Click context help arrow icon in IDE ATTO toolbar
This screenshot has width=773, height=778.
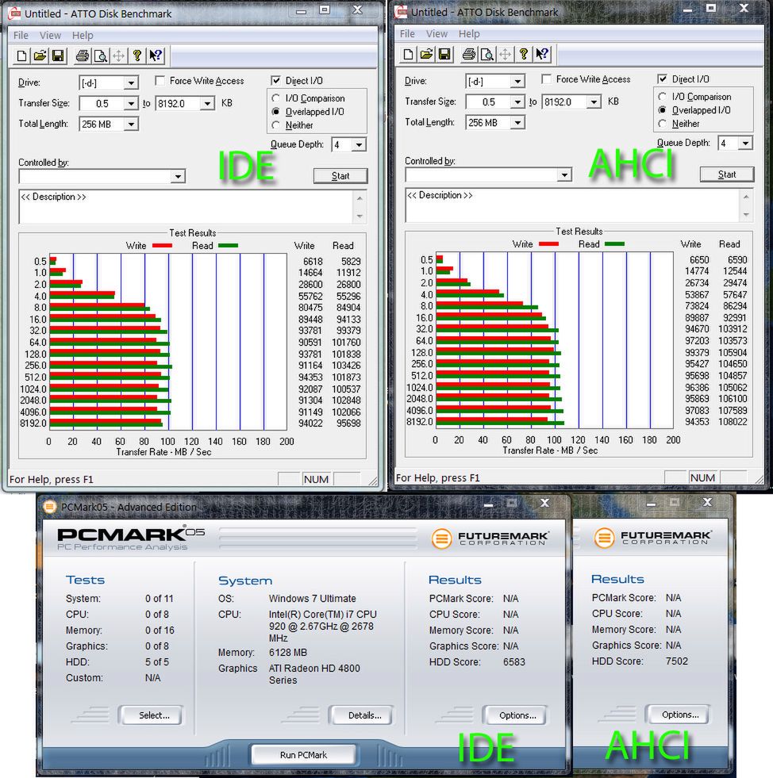click(x=156, y=56)
